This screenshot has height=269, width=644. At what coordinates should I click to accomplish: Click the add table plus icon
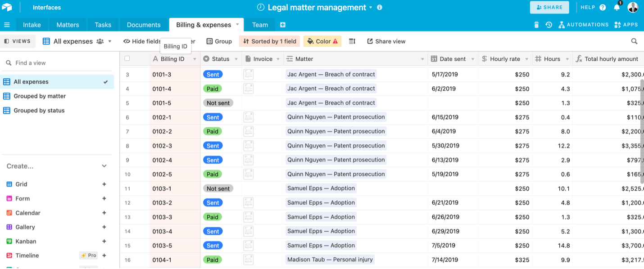coord(283,25)
